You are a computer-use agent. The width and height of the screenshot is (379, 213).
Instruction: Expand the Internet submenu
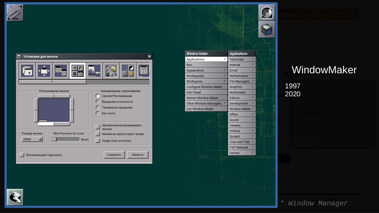[242, 65]
